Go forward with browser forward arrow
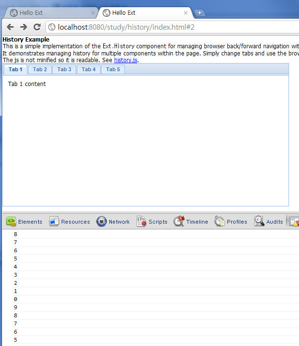The image size is (299, 346). pyautogui.click(x=23, y=27)
